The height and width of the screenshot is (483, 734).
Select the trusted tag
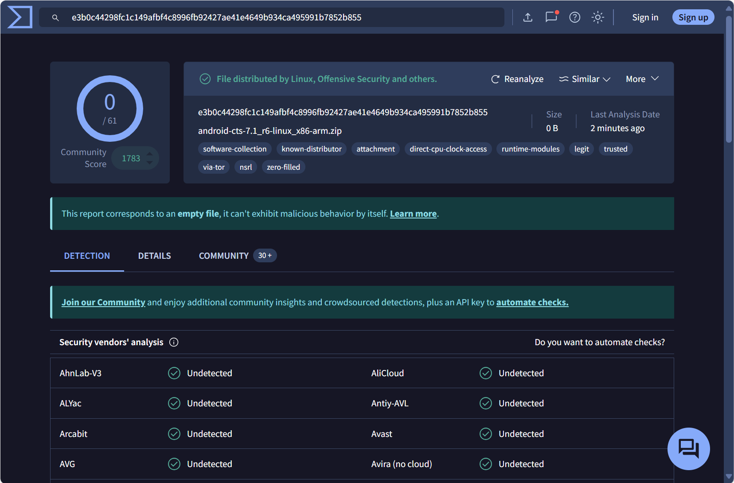(616, 149)
